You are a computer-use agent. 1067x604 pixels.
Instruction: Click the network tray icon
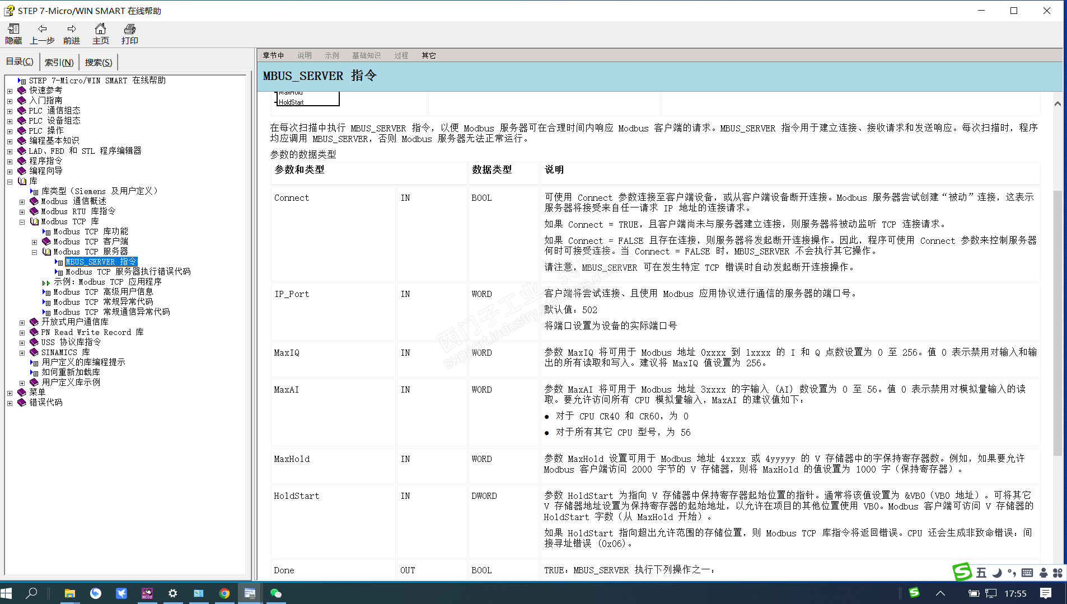point(991,593)
